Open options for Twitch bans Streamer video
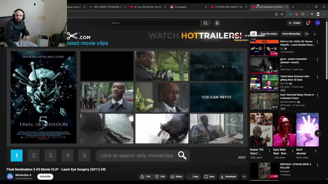Screen dimensions: 328x184 click(x=317, y=77)
